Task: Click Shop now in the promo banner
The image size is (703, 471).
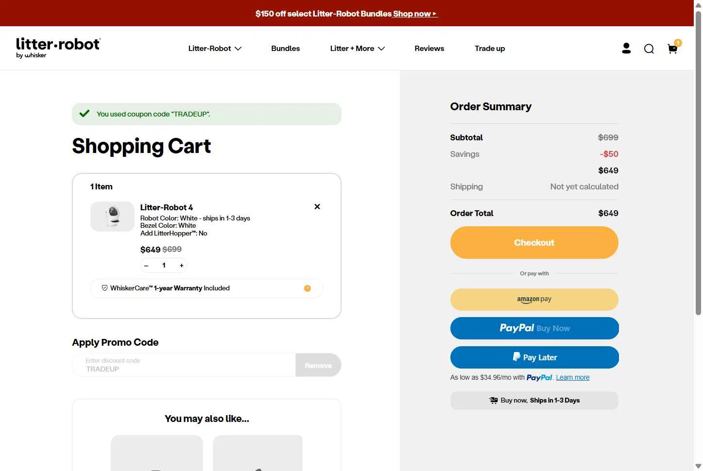Action: click(x=415, y=14)
